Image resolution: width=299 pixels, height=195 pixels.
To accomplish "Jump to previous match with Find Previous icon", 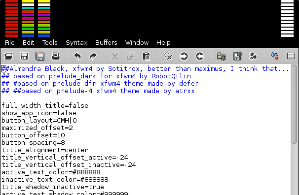I will (x=200, y=56).
